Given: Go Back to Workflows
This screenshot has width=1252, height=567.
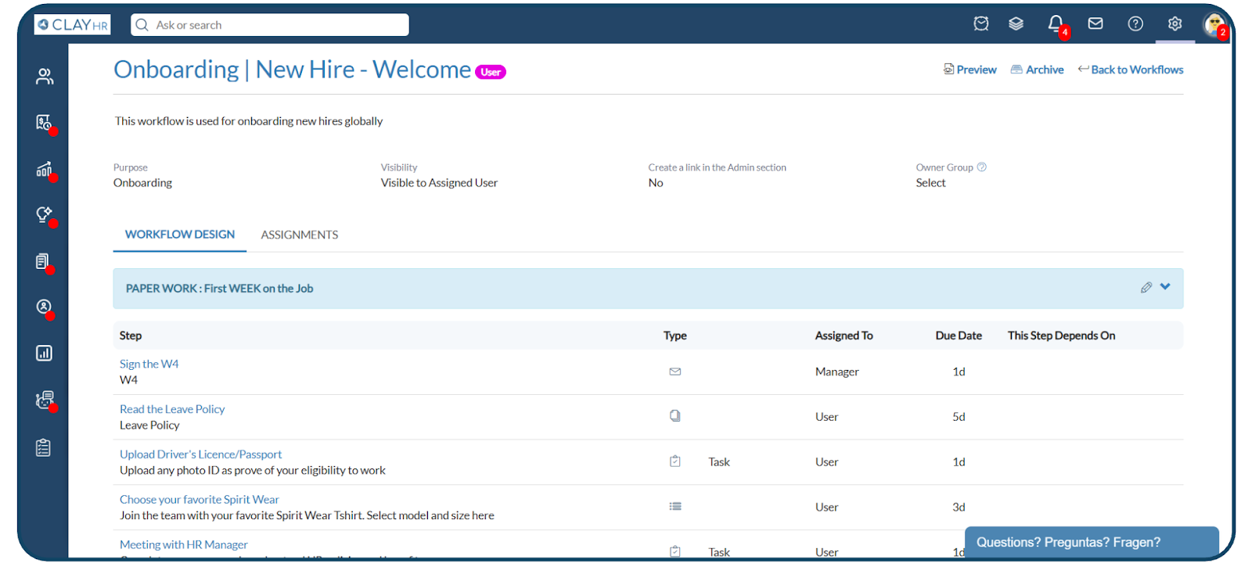Looking at the screenshot, I should (x=1131, y=70).
